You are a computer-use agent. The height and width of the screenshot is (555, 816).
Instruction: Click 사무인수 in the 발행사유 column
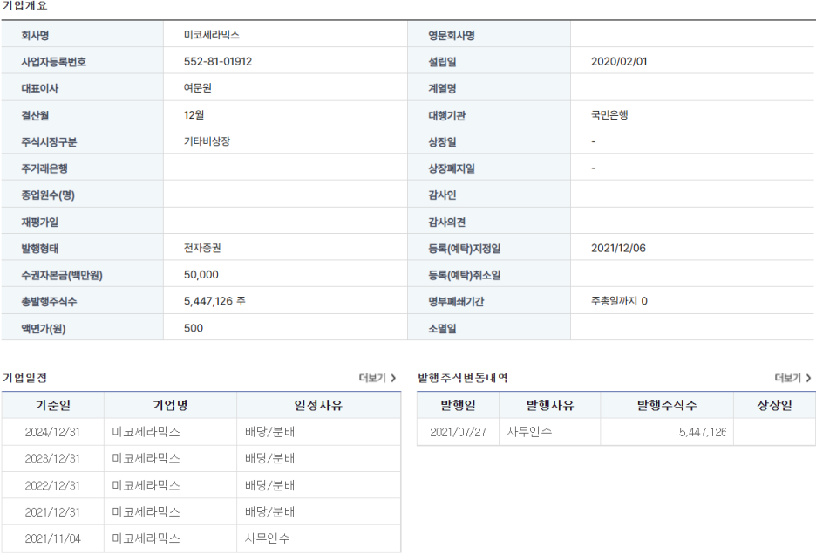coord(529,432)
